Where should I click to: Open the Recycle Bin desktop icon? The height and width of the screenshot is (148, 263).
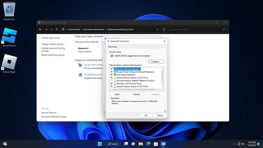[x=9, y=11]
